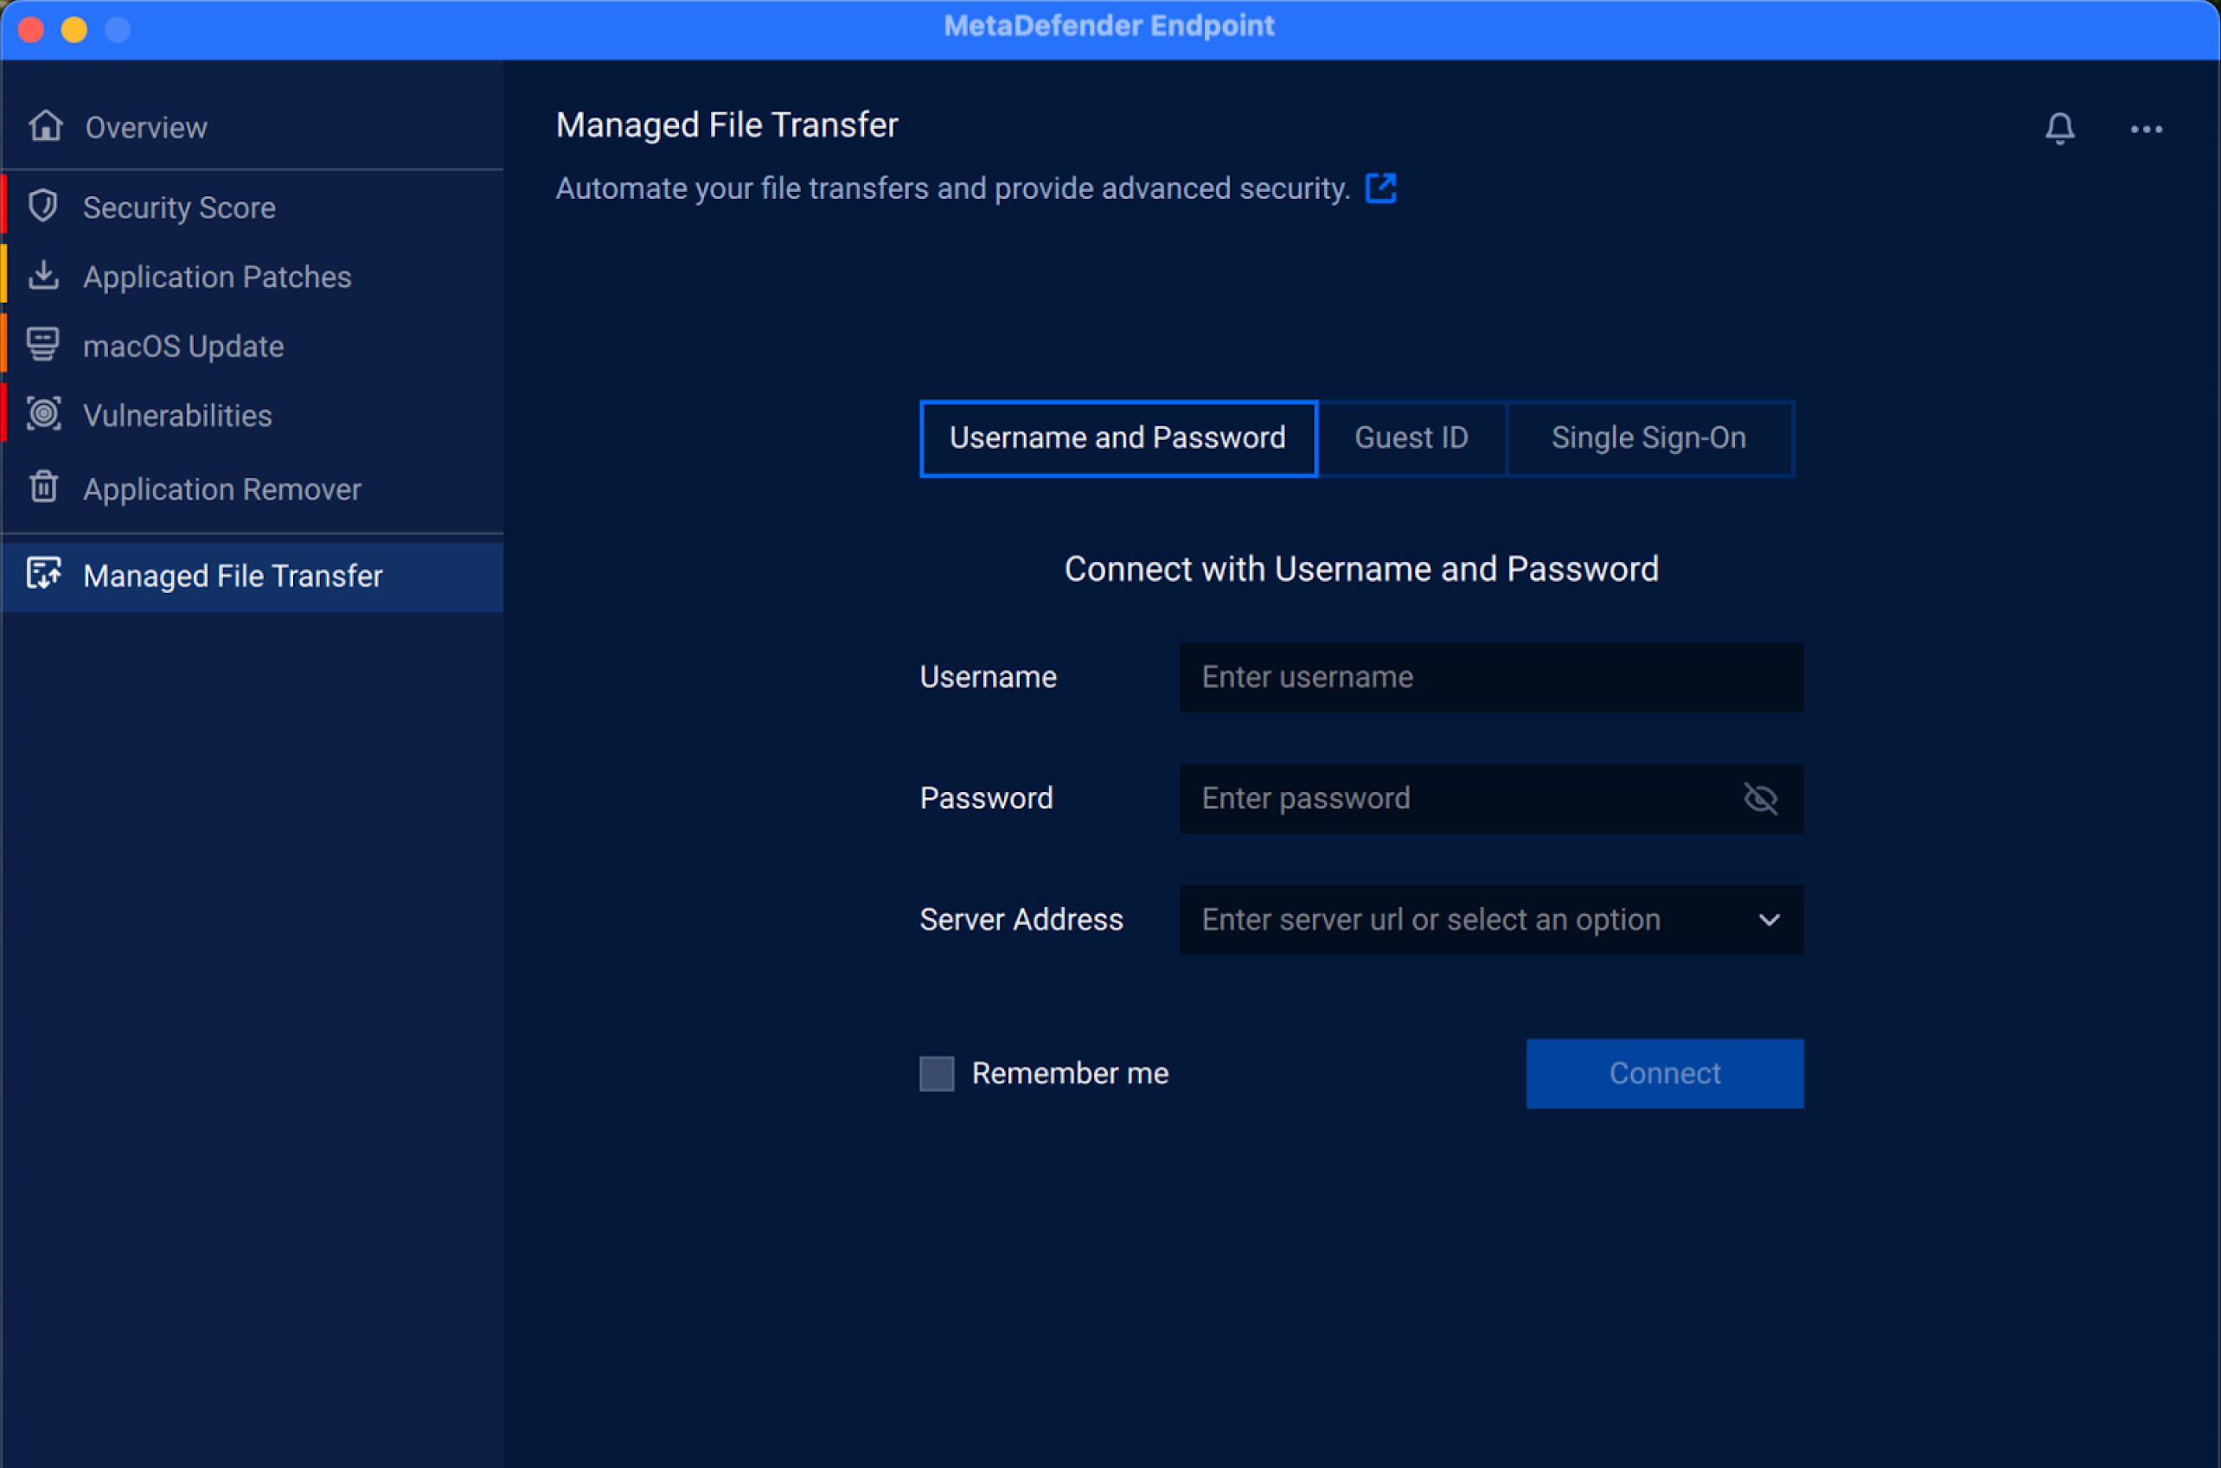Click the Overview home icon

click(45, 125)
